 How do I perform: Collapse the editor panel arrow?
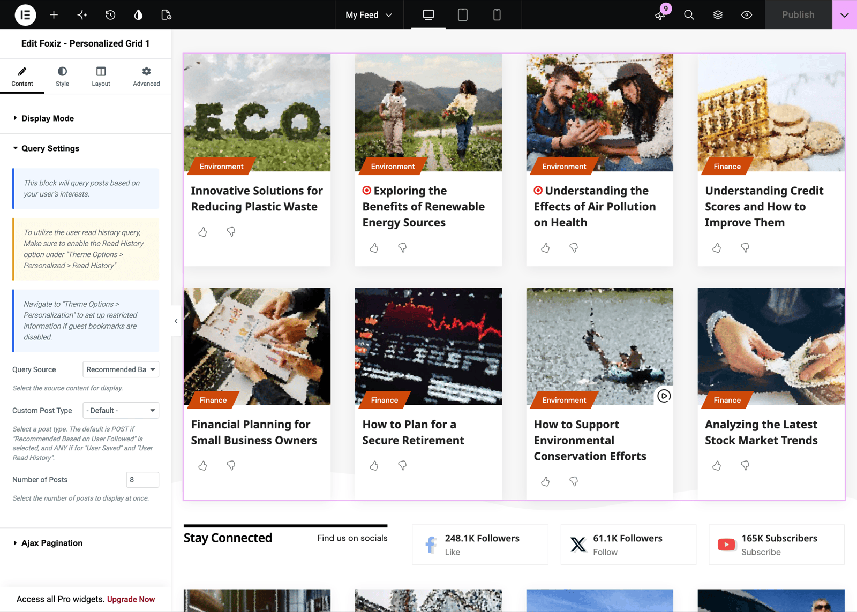tap(176, 321)
